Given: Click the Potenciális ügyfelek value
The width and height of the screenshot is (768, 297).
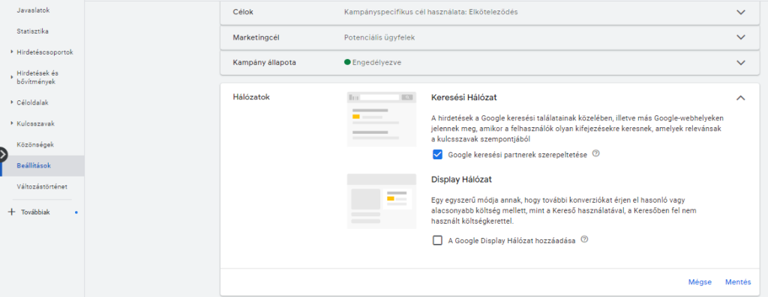Looking at the screenshot, I should pyautogui.click(x=379, y=37).
